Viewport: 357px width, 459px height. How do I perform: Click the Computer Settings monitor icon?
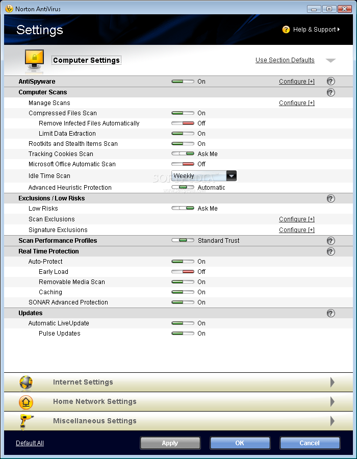(x=35, y=61)
